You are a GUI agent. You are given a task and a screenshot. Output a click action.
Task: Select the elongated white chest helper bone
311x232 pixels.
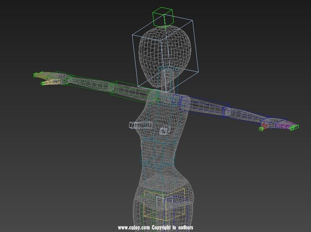[x=140, y=125]
